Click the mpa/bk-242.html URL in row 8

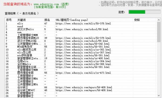tap(82, 44)
